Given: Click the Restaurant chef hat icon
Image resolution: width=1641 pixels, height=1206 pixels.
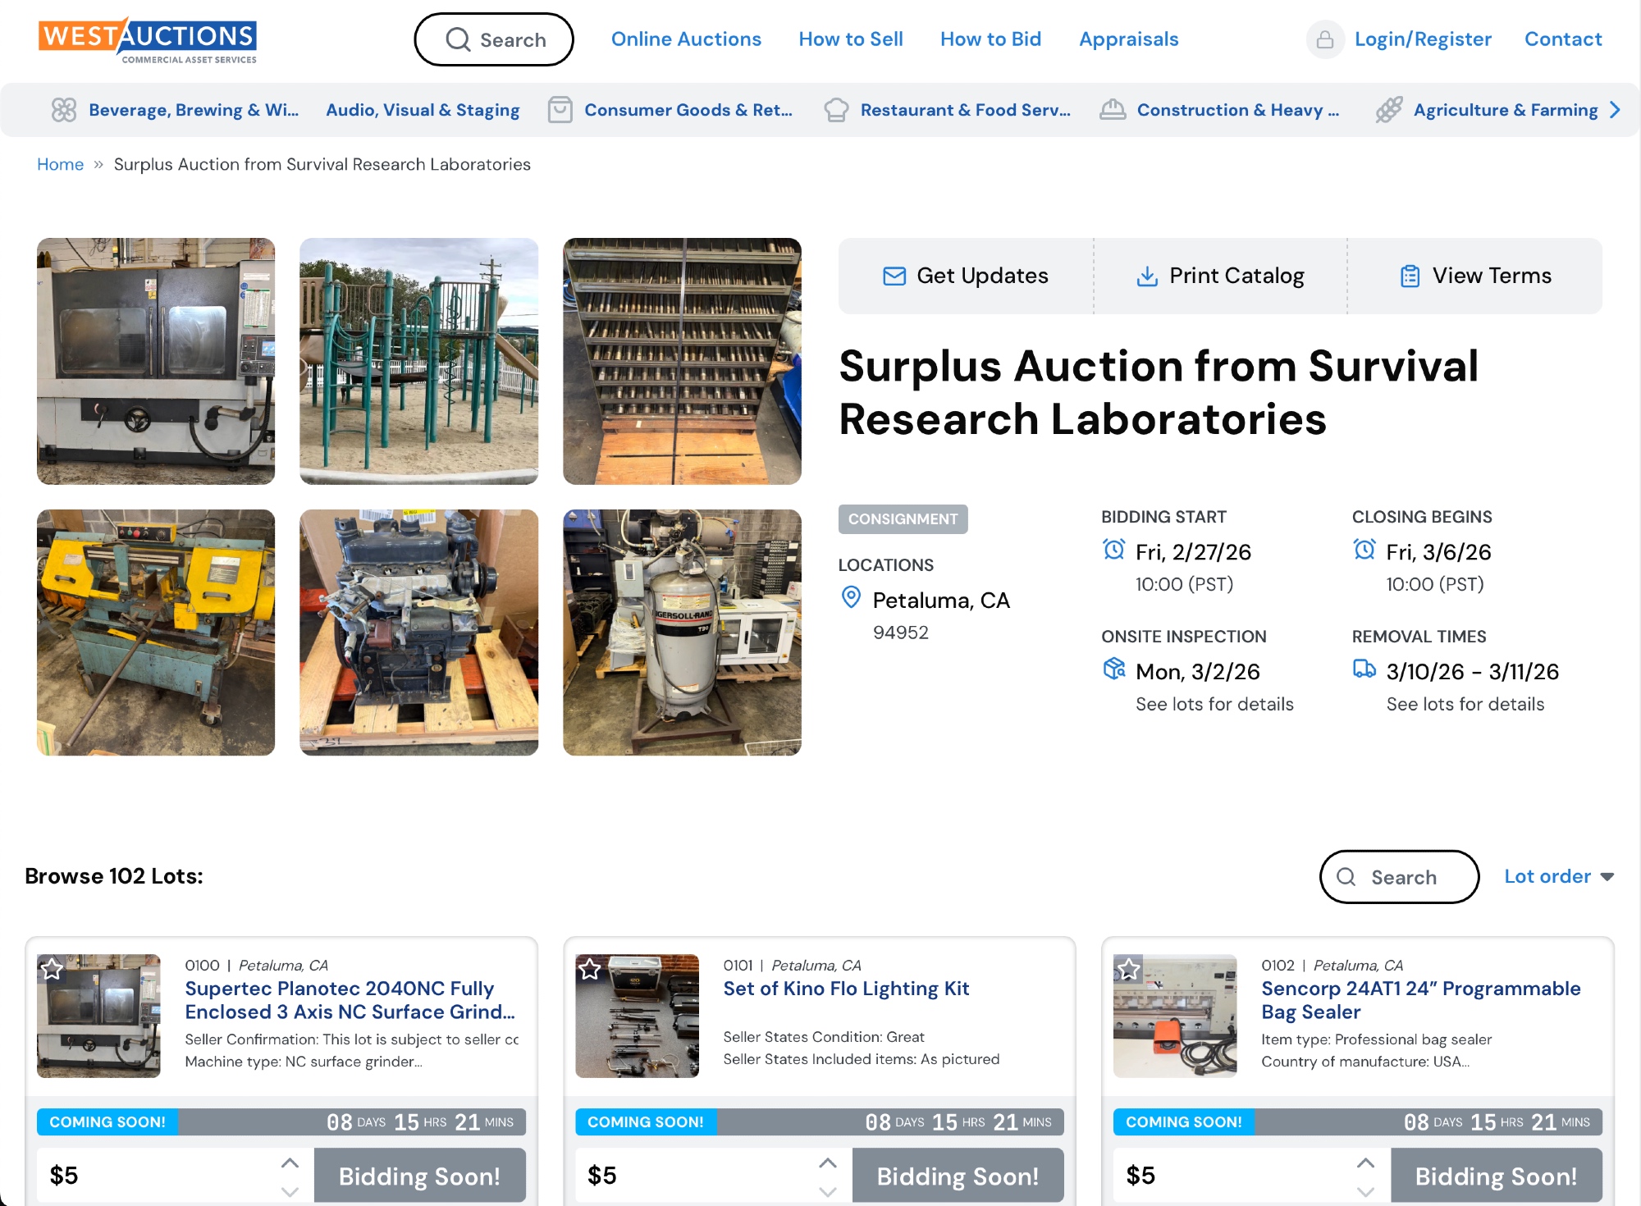Looking at the screenshot, I should pyautogui.click(x=836, y=110).
